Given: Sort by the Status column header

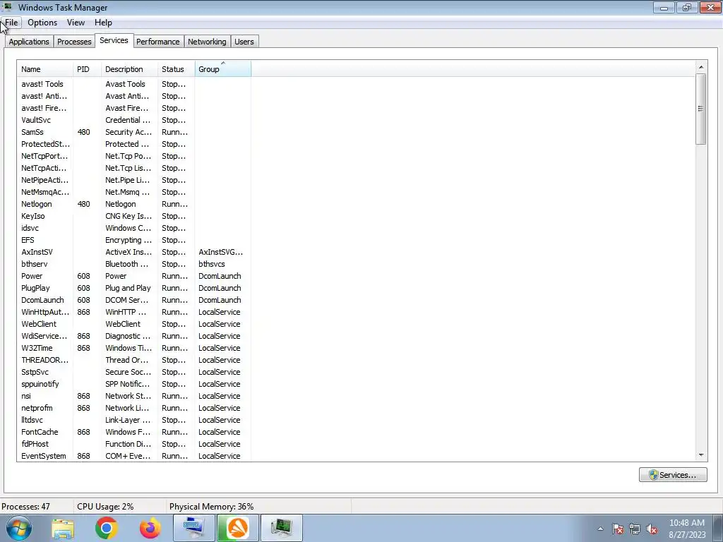Looking at the screenshot, I should pyautogui.click(x=176, y=69).
